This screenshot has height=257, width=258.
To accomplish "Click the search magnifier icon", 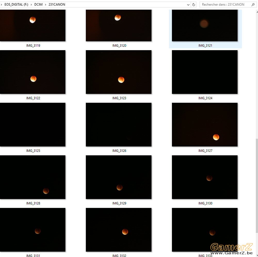I will [253, 5].
